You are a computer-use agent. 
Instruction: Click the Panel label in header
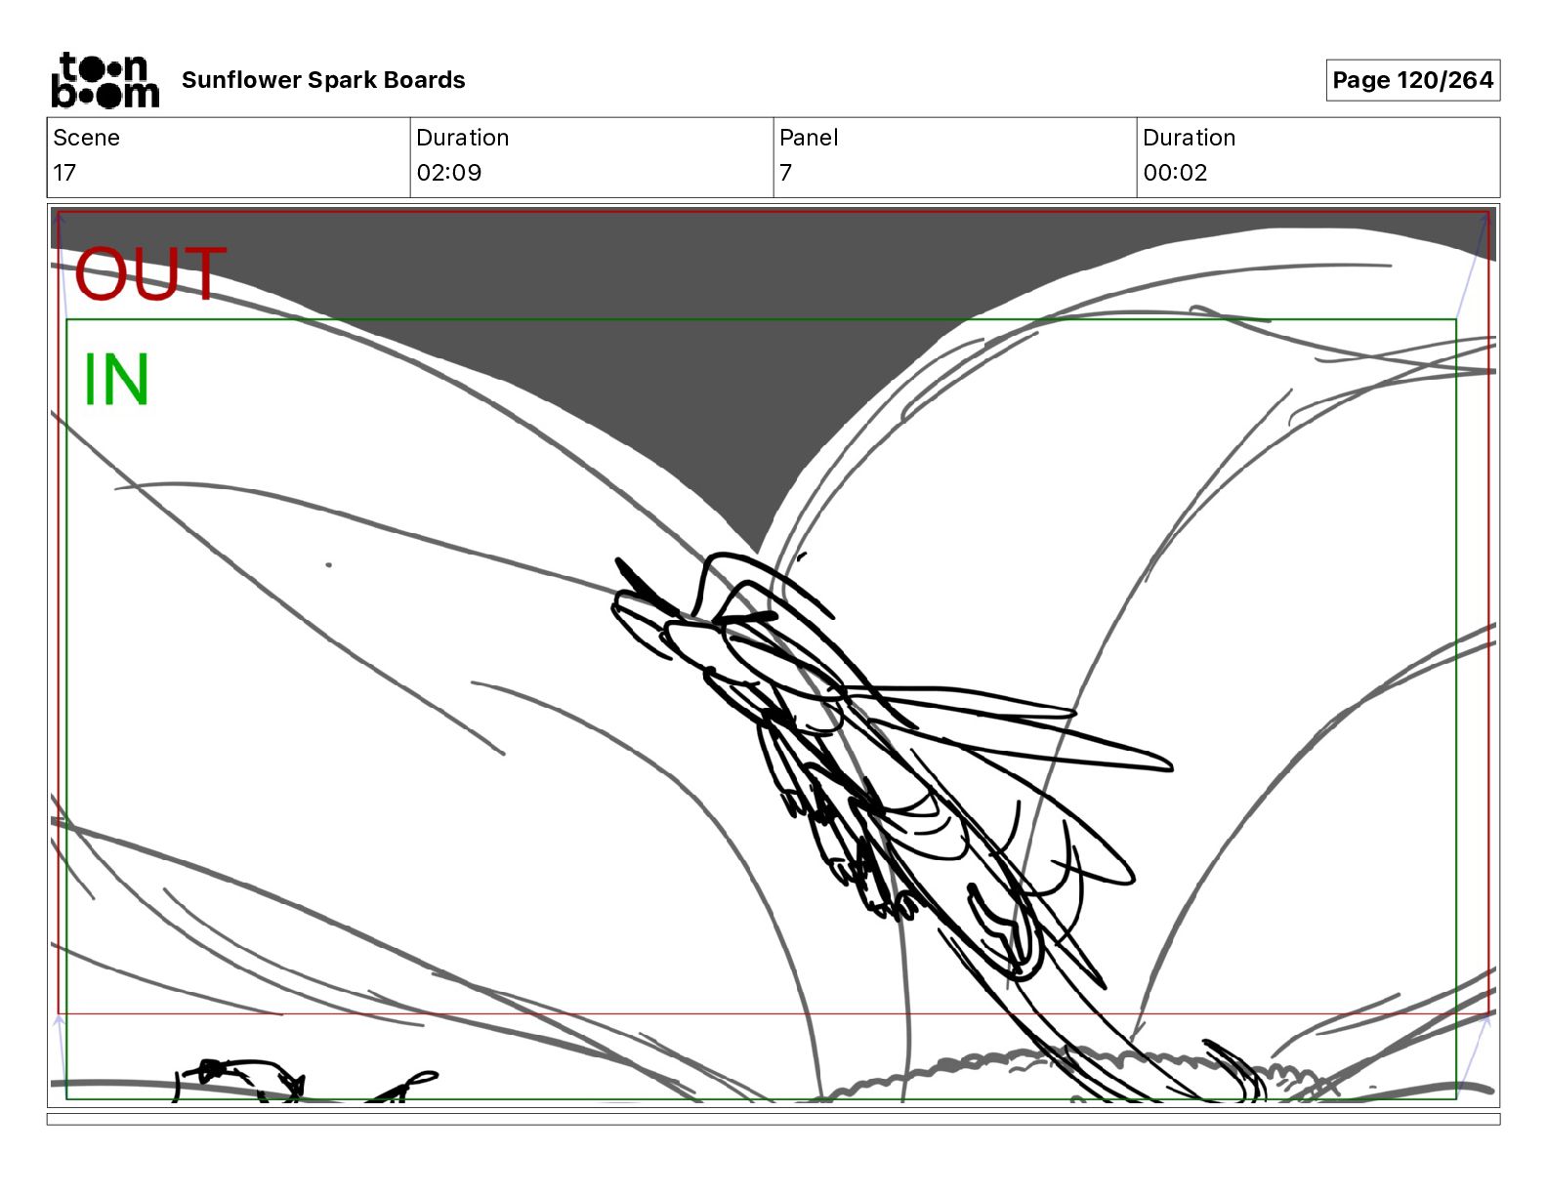point(809,138)
